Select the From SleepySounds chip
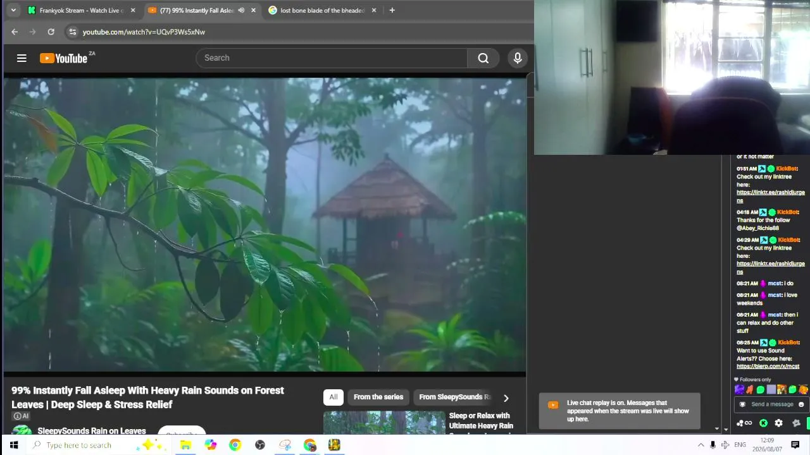 (x=454, y=397)
